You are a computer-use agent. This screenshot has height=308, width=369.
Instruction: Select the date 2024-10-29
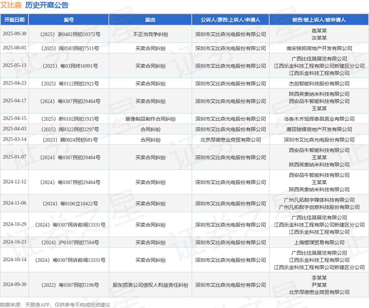[14, 224]
